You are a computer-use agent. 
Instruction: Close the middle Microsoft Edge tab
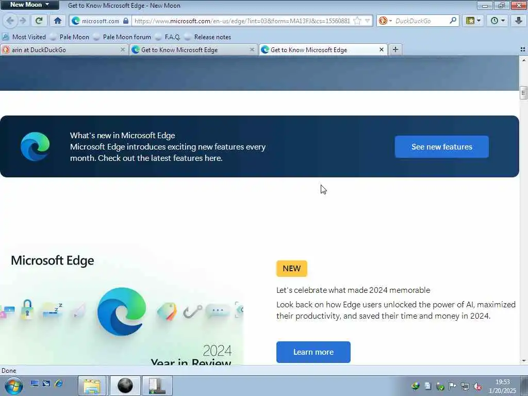coord(252,50)
